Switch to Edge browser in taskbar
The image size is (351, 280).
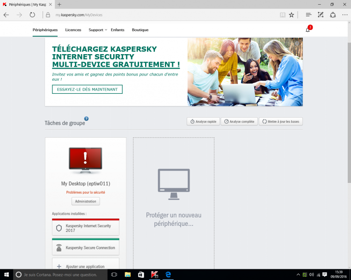(168, 274)
